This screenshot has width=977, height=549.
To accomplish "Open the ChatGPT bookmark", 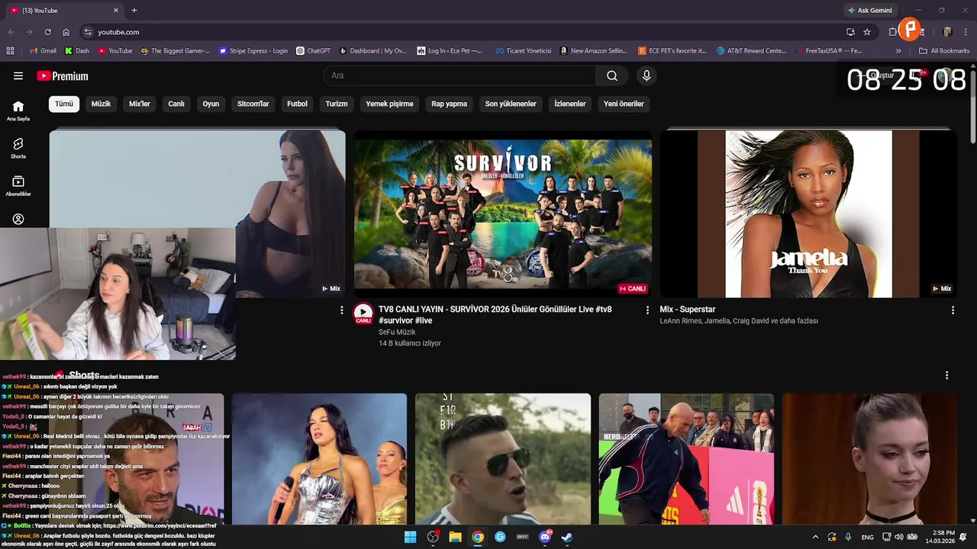I will tap(314, 51).
